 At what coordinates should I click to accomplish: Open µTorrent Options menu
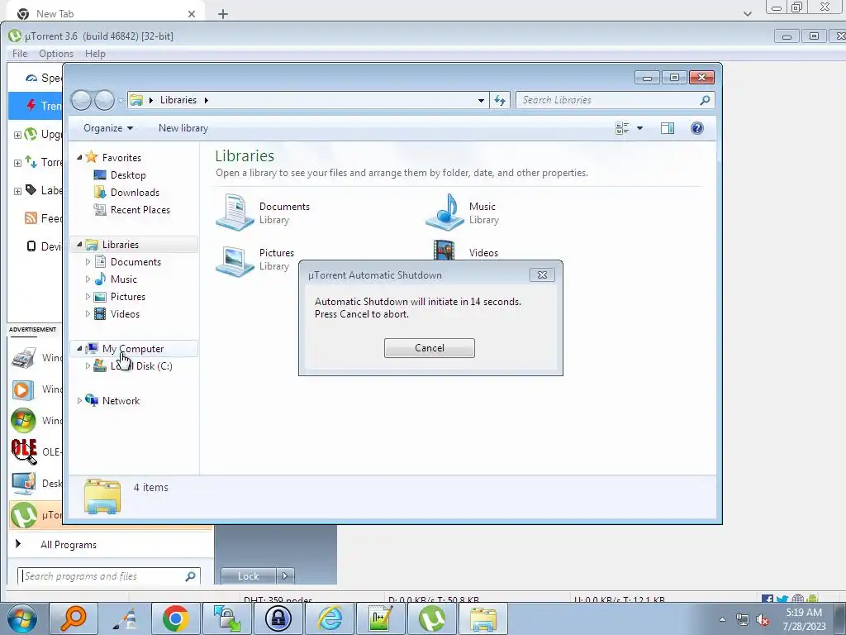[56, 54]
